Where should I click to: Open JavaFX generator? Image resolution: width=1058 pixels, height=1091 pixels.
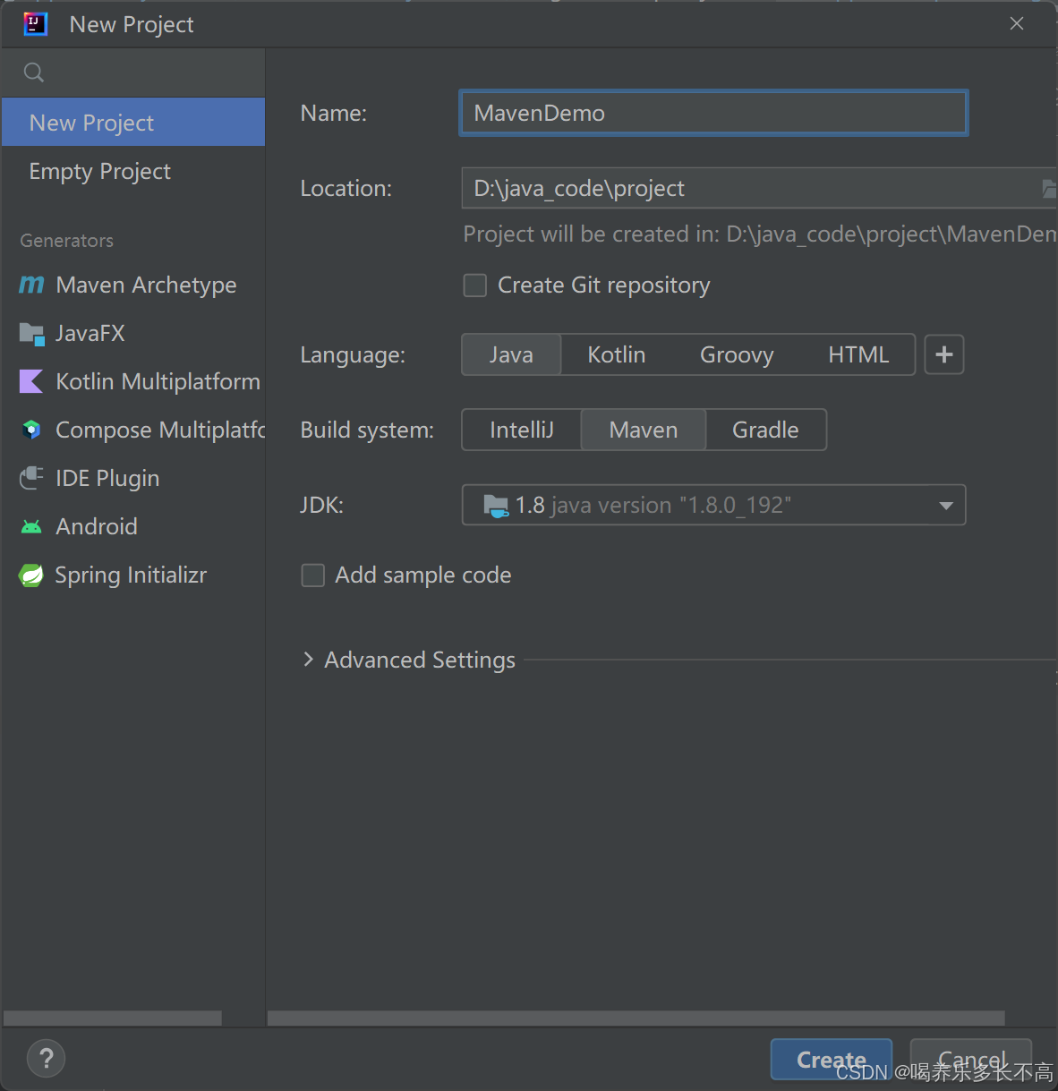point(132,334)
